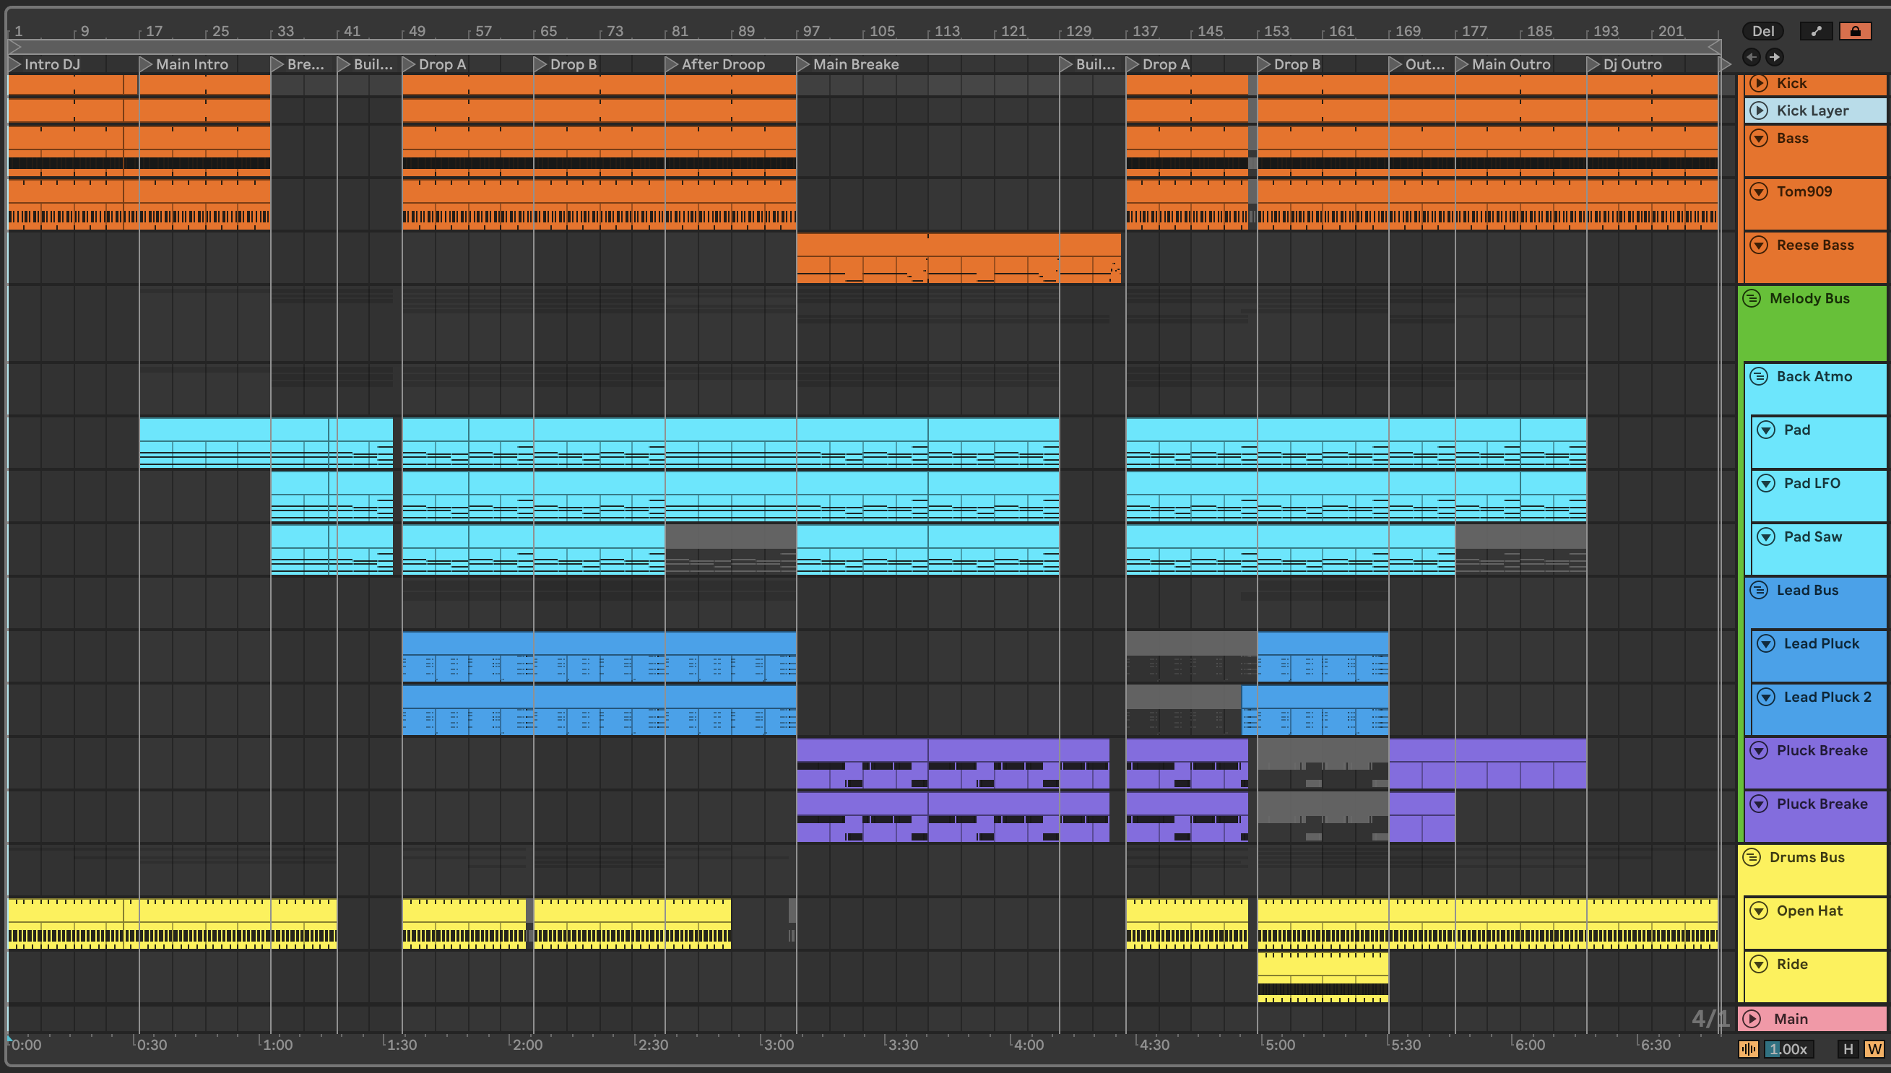Toggle the W width optimize button

click(1874, 1048)
